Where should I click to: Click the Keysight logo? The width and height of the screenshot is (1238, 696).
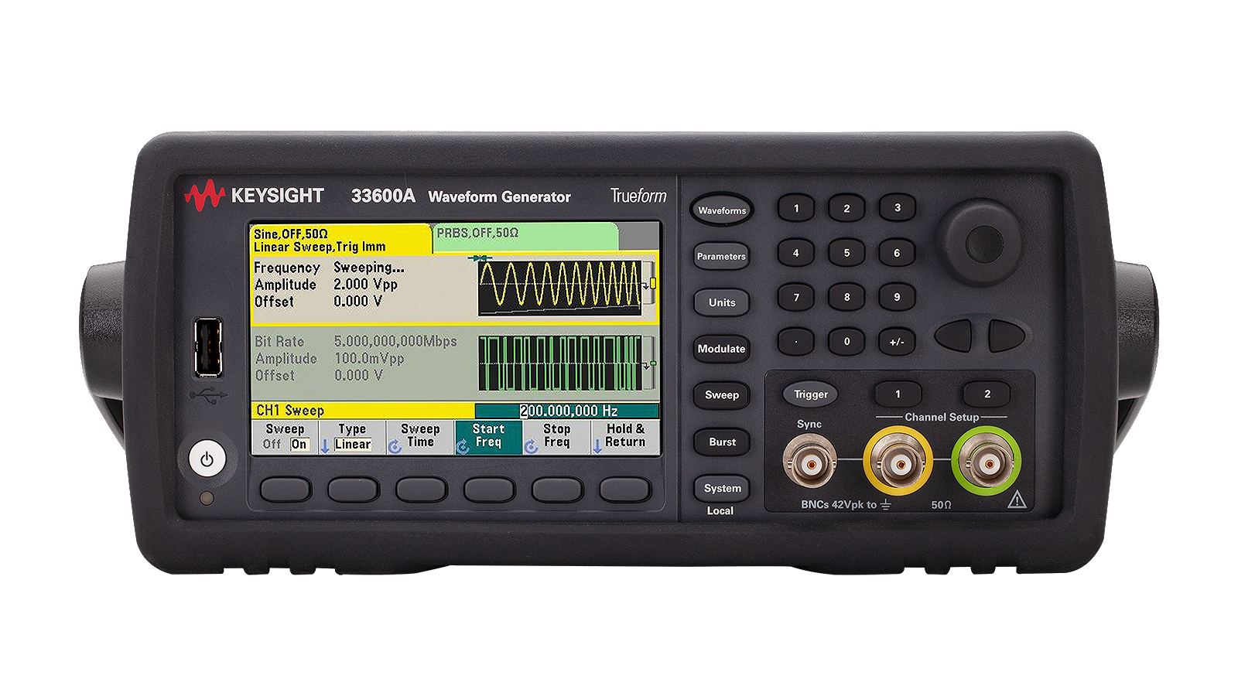(254, 196)
